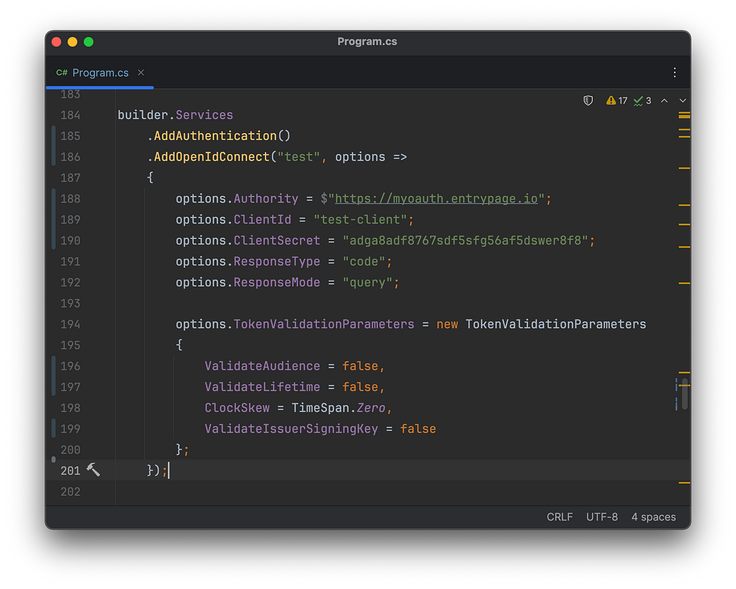Open the 4 spaces indent settings
Screen dimensions: 736x589
653,517
